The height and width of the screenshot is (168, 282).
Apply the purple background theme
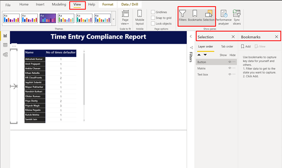48,18
